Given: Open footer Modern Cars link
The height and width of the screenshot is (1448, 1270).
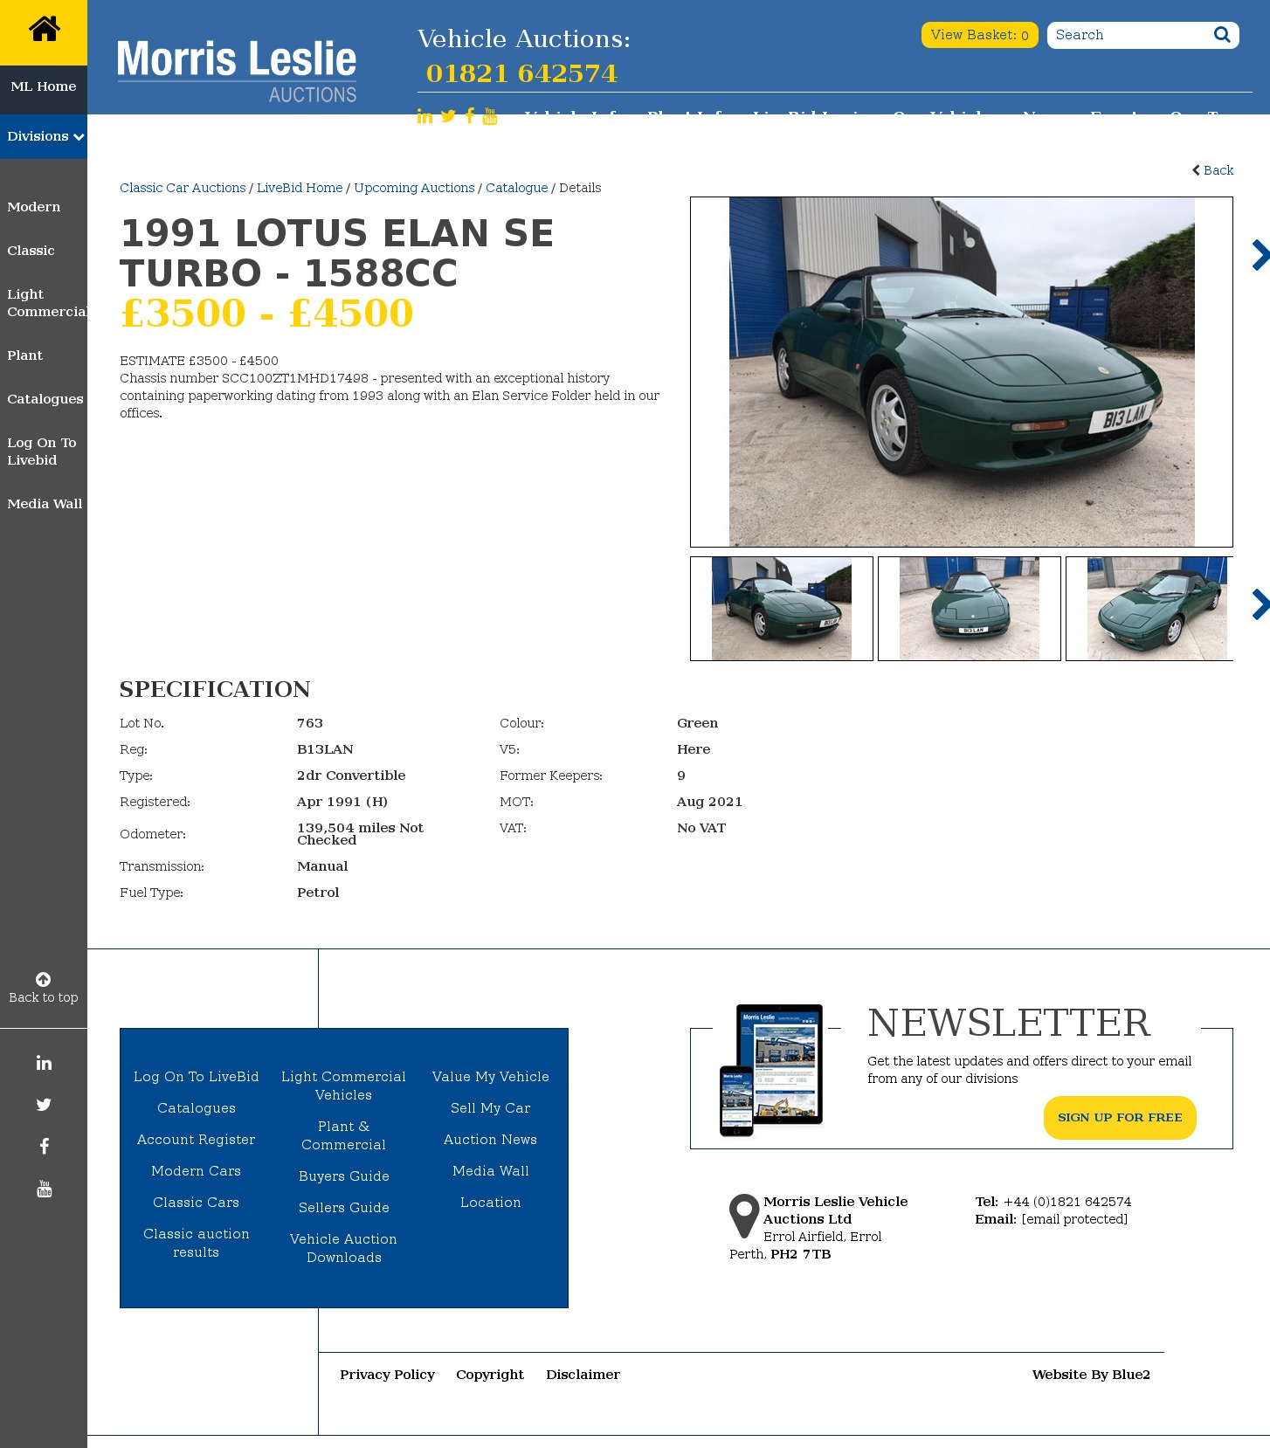Looking at the screenshot, I should coord(197,1171).
